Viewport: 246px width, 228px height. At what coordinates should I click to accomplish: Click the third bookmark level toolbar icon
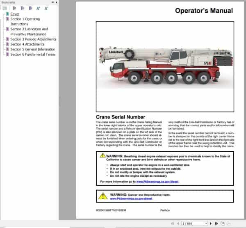[x=31, y=8]
